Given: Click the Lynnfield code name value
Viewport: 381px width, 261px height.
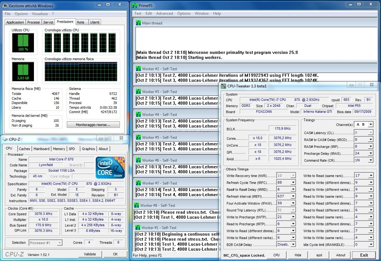Looking at the screenshot, I should 46,165.
